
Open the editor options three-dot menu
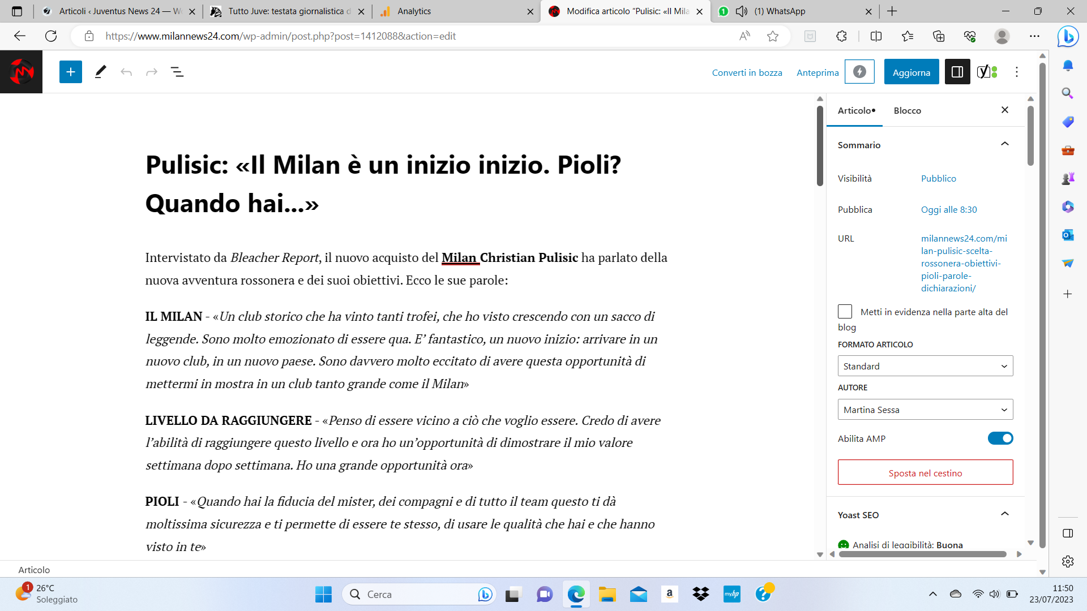[x=1017, y=72]
